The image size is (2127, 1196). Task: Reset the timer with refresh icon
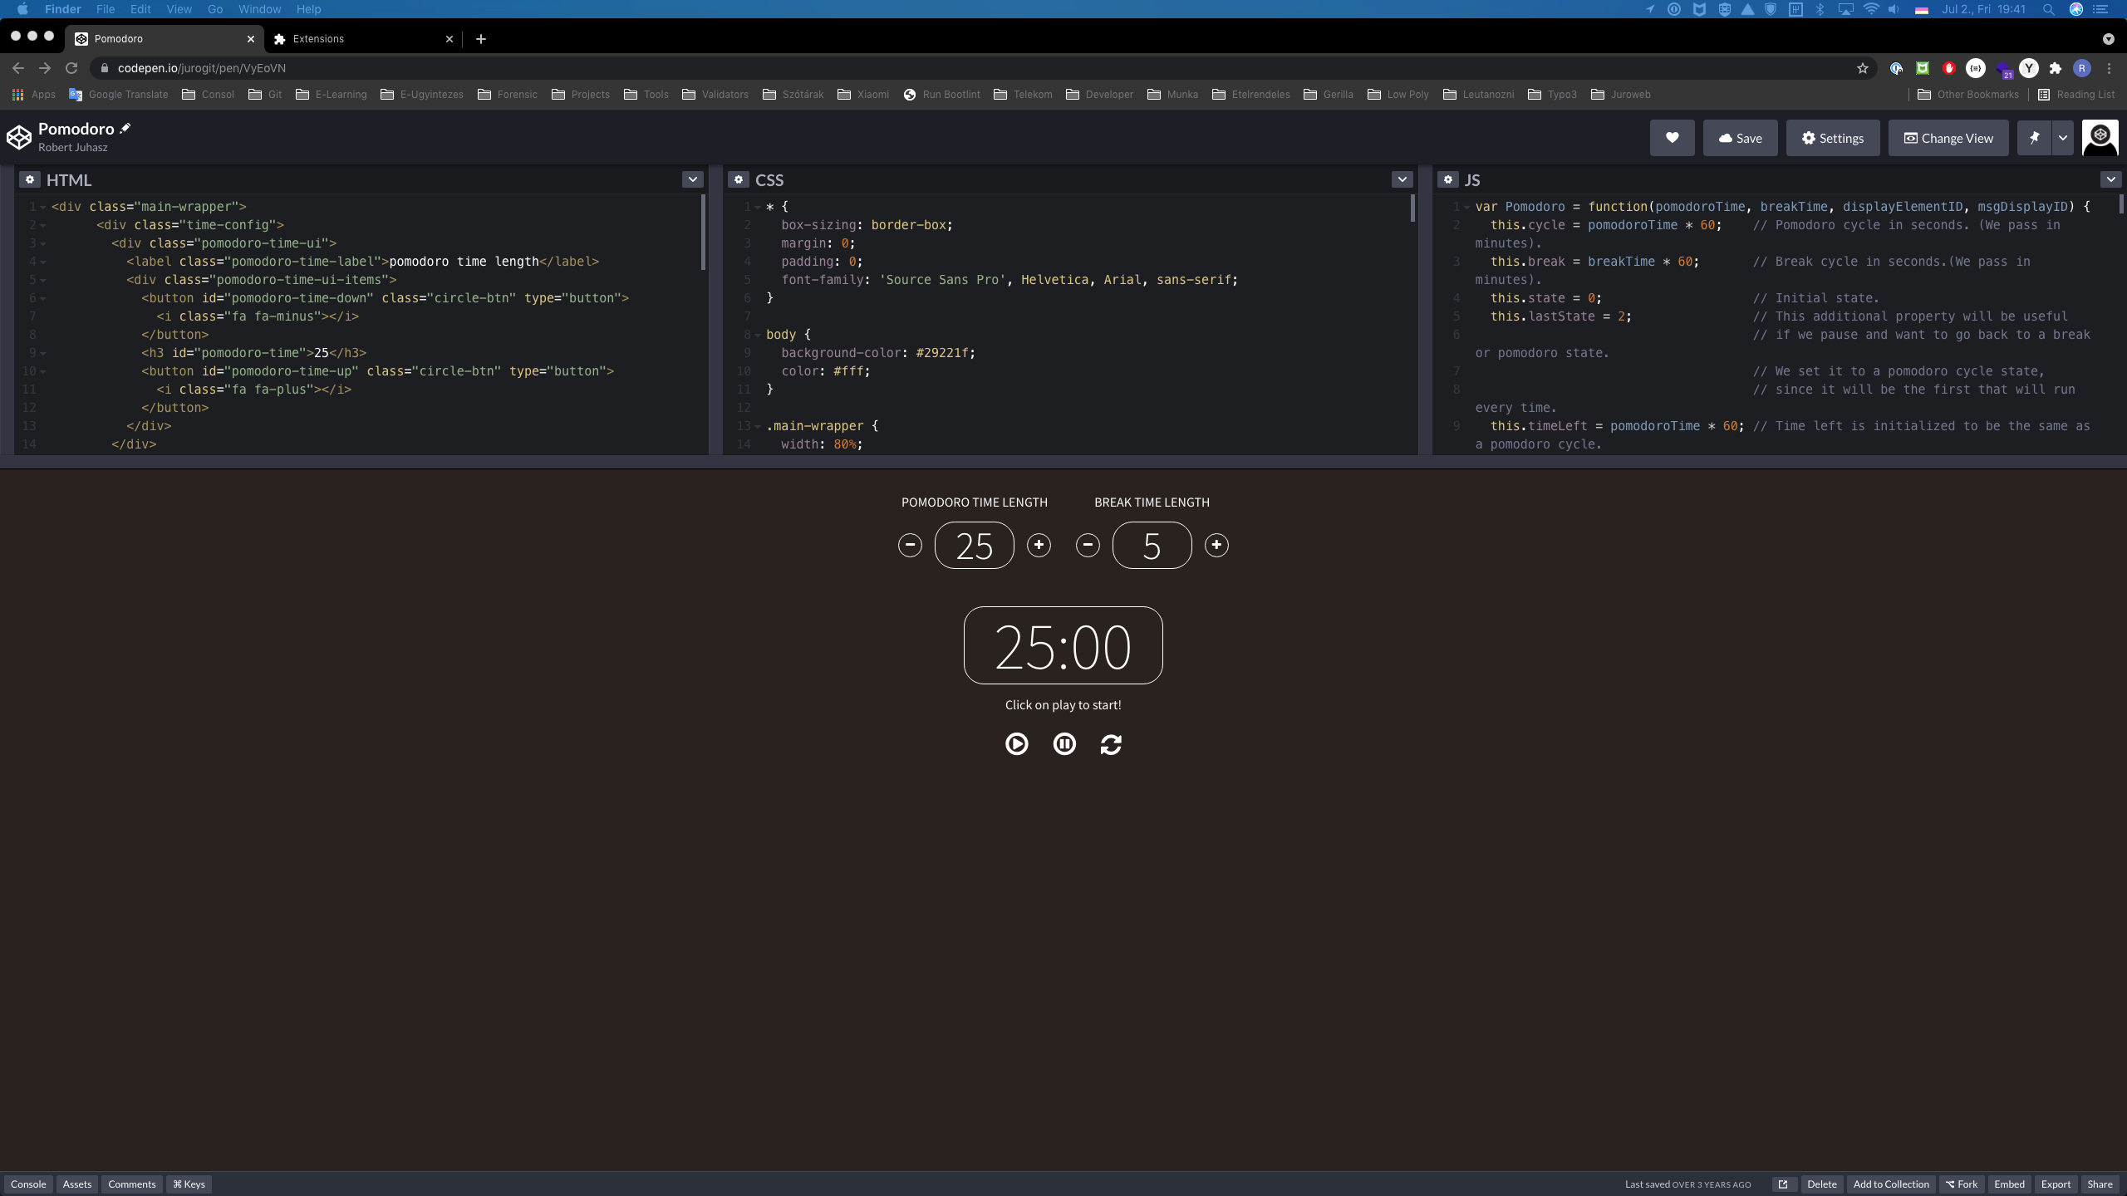(1111, 744)
